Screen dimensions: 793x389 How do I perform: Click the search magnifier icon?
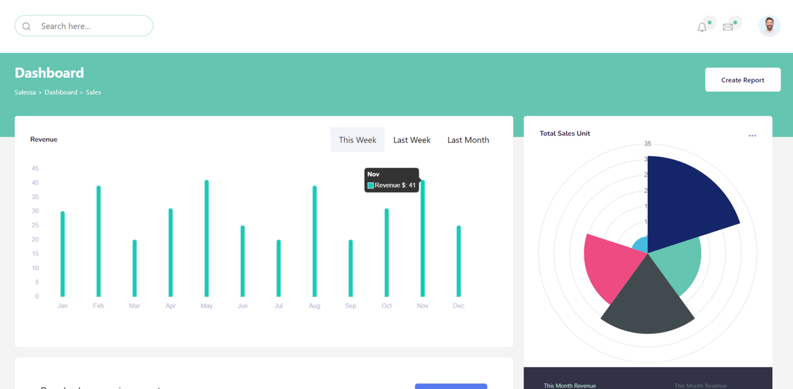tap(27, 26)
